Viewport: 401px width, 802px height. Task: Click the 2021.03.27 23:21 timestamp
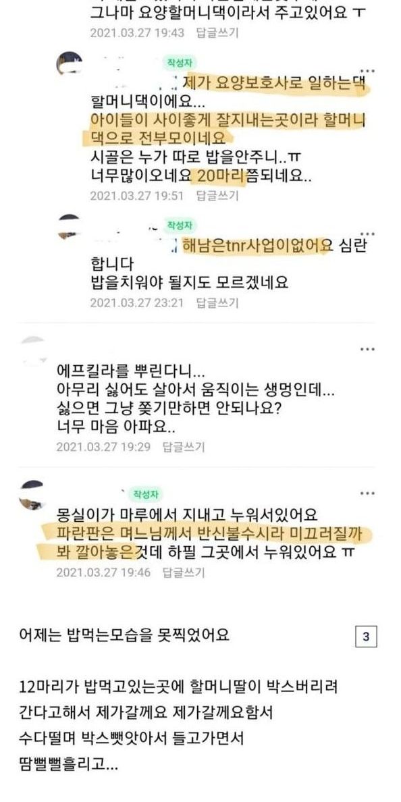pyautogui.click(x=136, y=302)
